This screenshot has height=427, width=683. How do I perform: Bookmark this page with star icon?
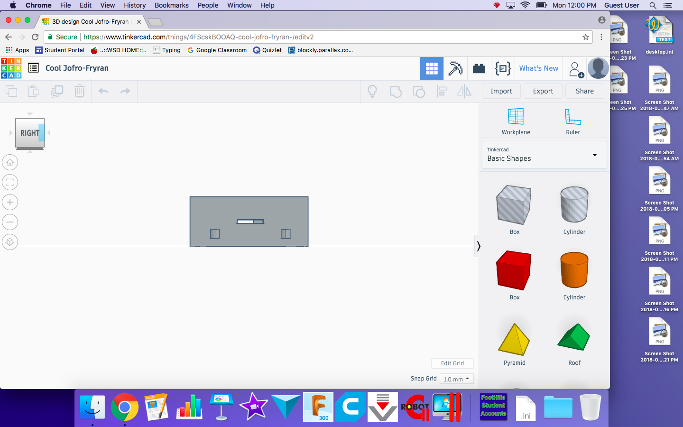(x=586, y=37)
